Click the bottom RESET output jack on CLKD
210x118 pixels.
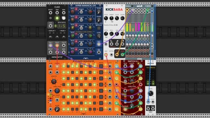point(51,52)
